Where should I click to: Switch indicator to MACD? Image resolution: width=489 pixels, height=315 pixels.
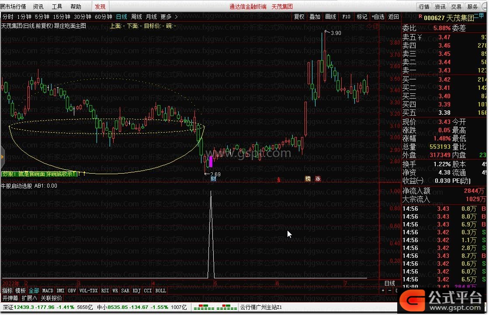coord(47,291)
